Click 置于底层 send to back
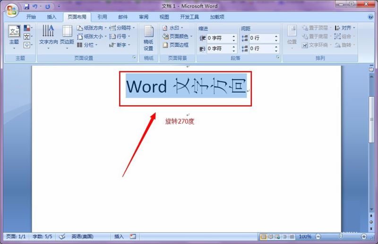The width and height of the screenshot is (378, 244). coord(317,36)
